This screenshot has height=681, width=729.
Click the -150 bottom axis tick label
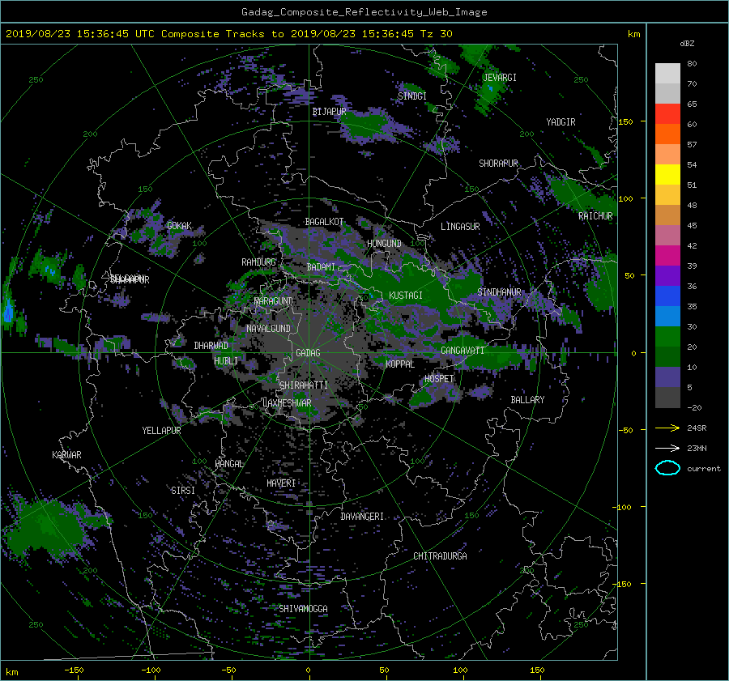[74, 670]
